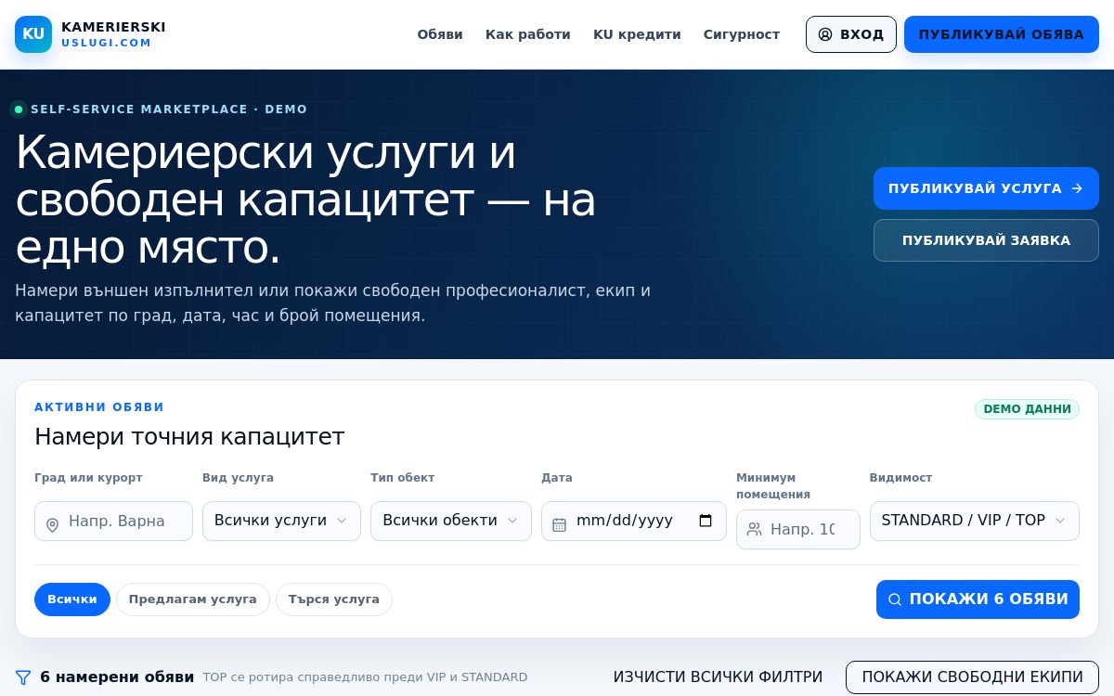The height and width of the screenshot is (696, 1114).
Task: Click the DEMO ДАННИ badge
Action: pos(1027,409)
